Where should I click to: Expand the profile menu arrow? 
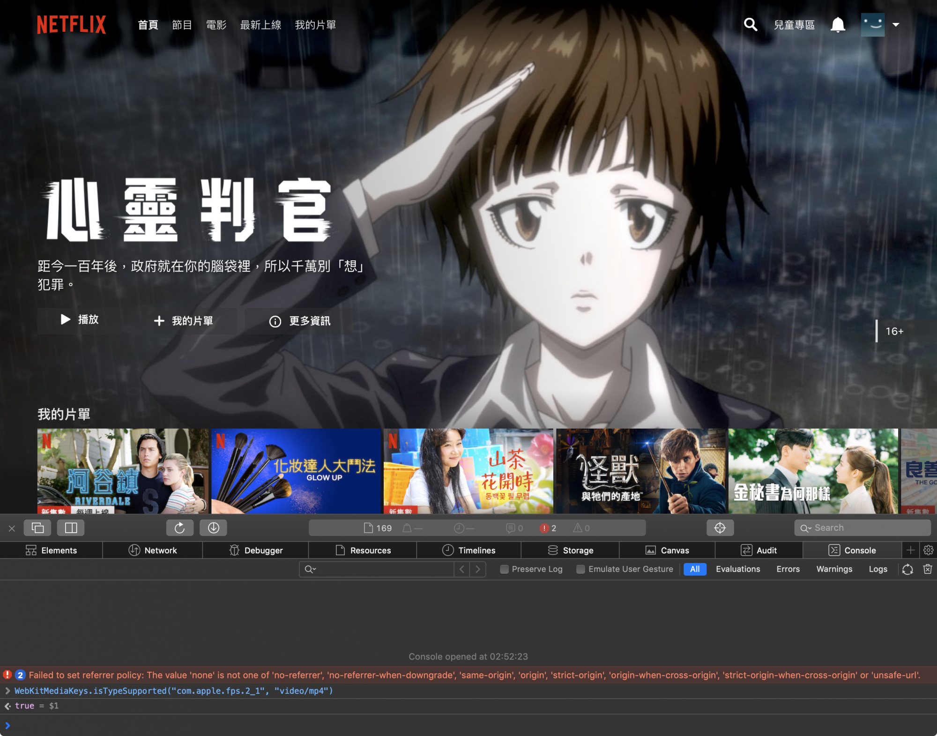coord(896,25)
